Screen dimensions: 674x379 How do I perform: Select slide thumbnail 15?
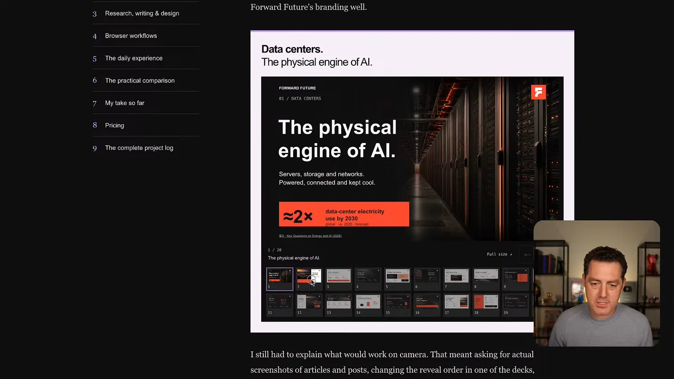[398, 305]
